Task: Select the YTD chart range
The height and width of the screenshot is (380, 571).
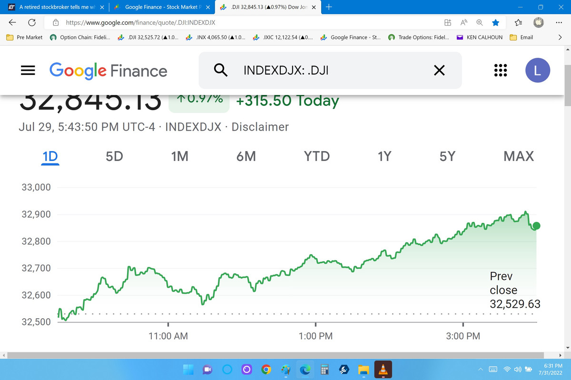Action: pyautogui.click(x=316, y=156)
